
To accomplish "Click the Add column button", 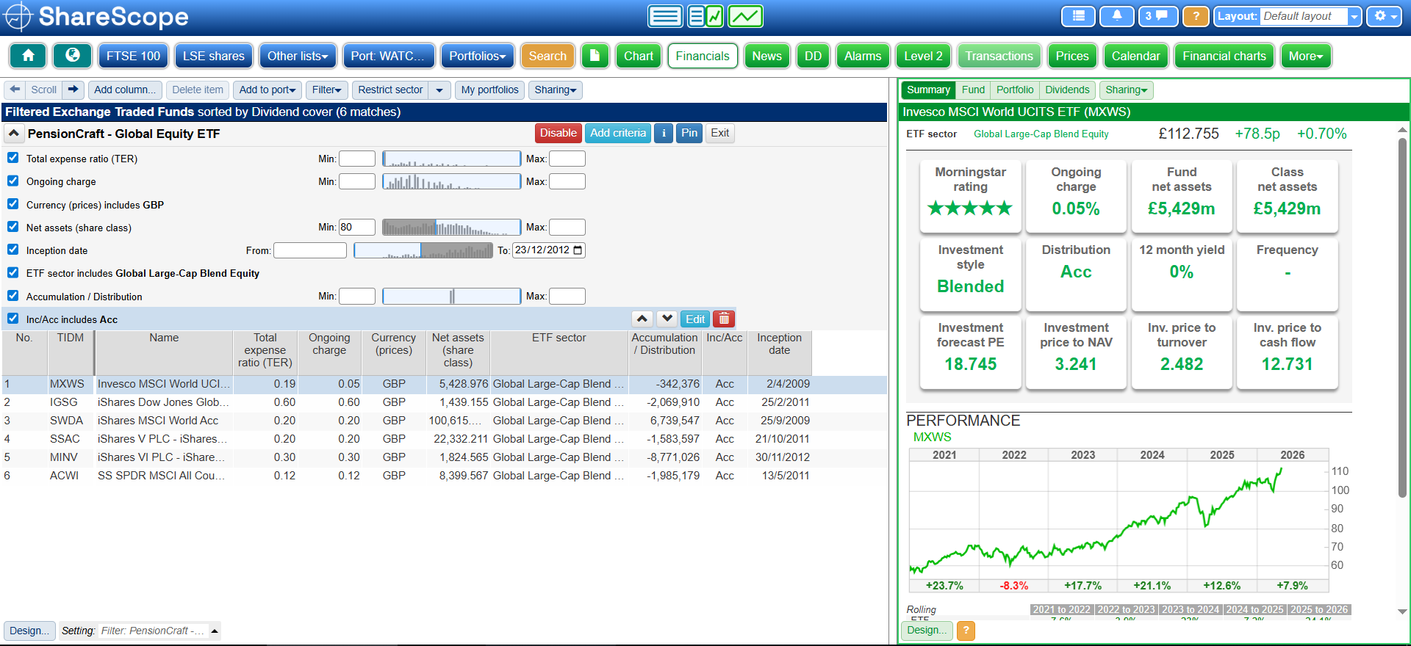I will 125,90.
